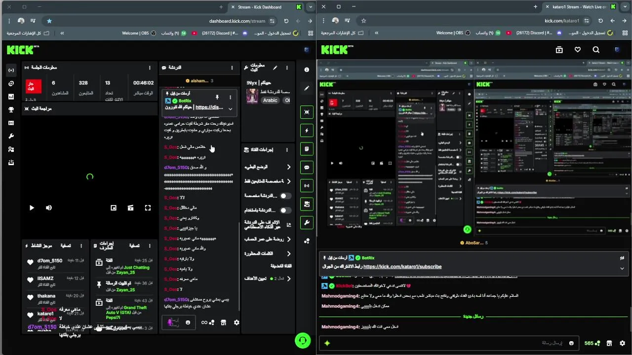Open the Discord link in pinned BotRix message
Screen dimensions: 632x355
(x=209, y=107)
